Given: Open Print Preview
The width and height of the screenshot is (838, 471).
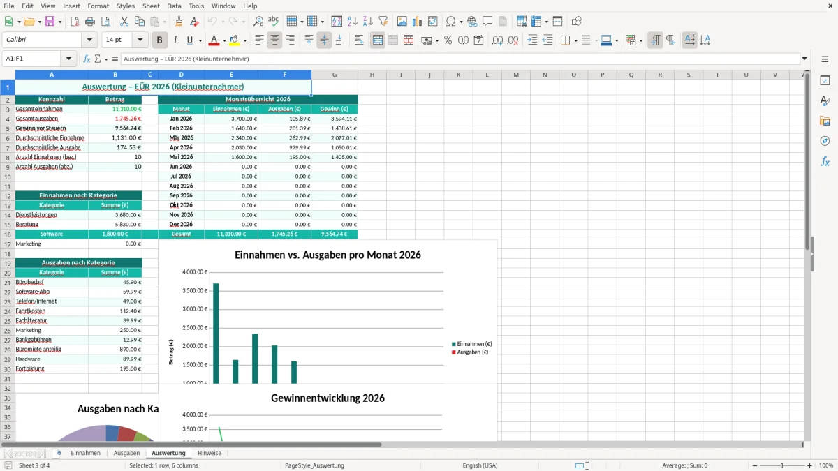Looking at the screenshot, I should tap(105, 21).
